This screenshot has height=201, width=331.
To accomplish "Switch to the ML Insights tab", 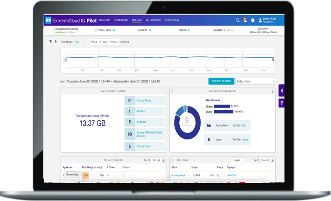I will 153,20.
